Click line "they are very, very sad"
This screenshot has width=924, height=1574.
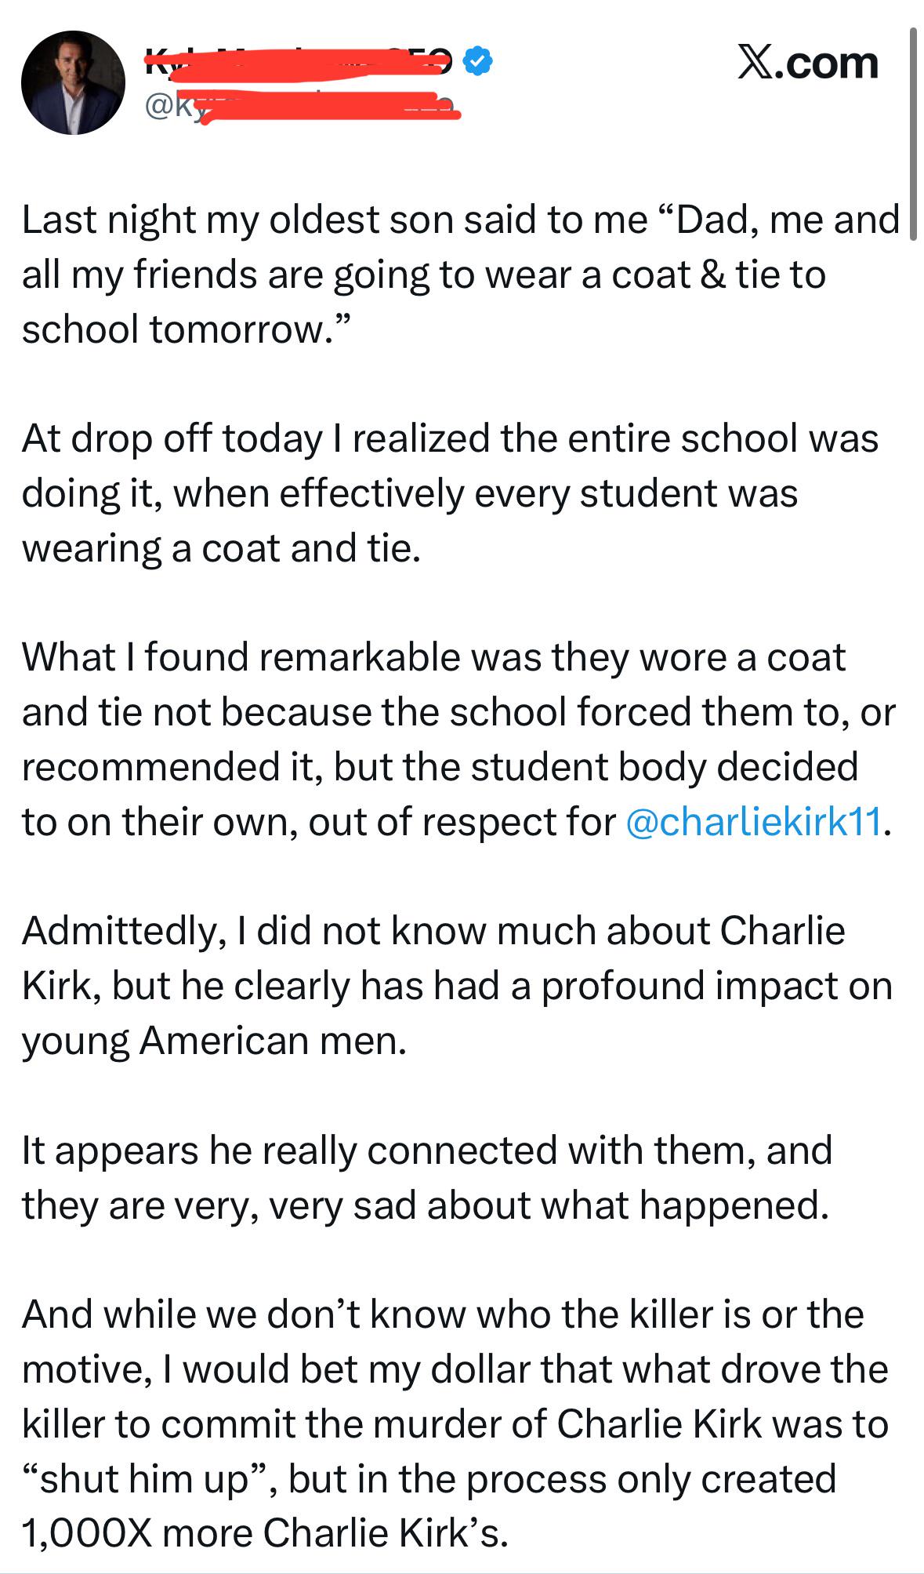coord(426,1205)
